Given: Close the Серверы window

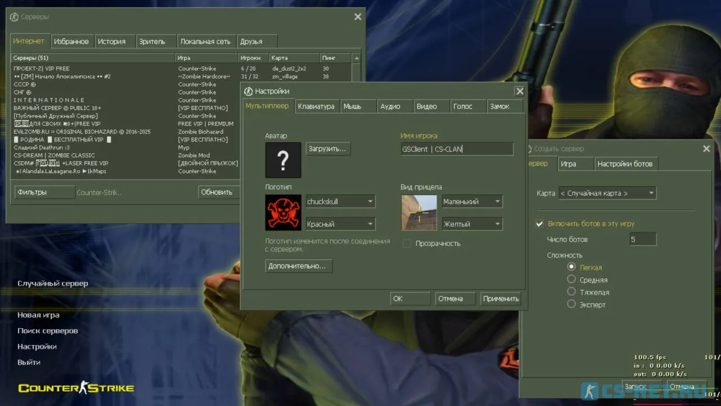Looking at the screenshot, I should click(x=358, y=17).
